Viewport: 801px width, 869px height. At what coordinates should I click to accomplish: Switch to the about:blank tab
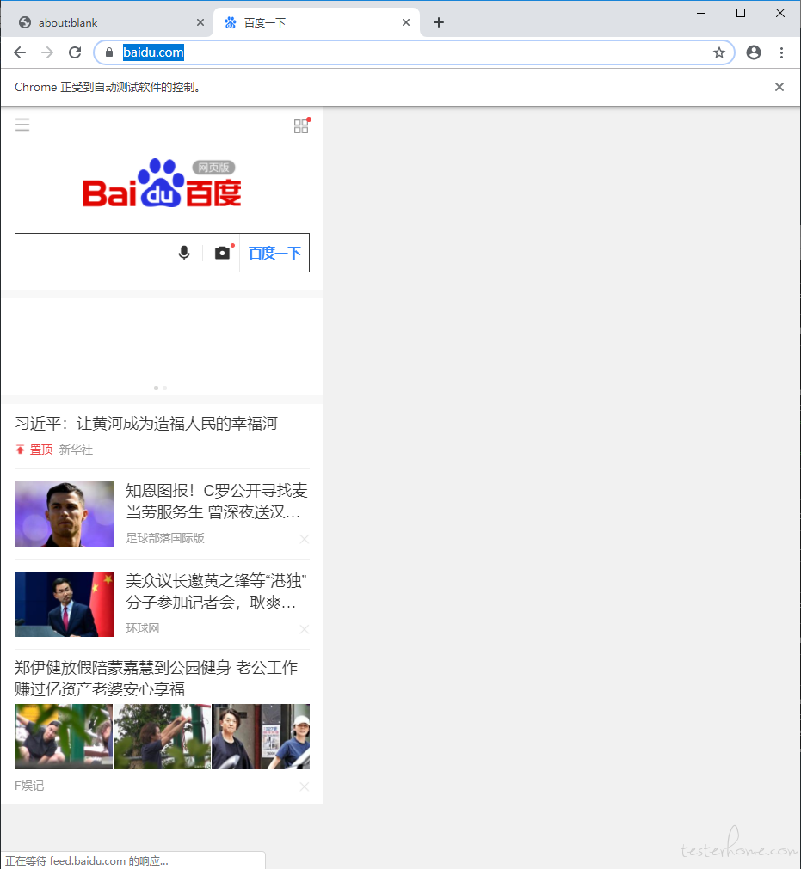(x=107, y=22)
